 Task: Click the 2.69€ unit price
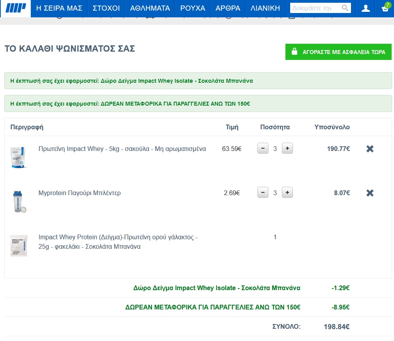232,193
